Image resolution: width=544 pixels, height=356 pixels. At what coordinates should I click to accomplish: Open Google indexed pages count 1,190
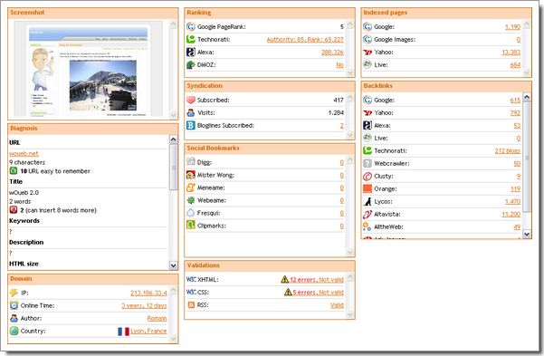[x=512, y=27]
